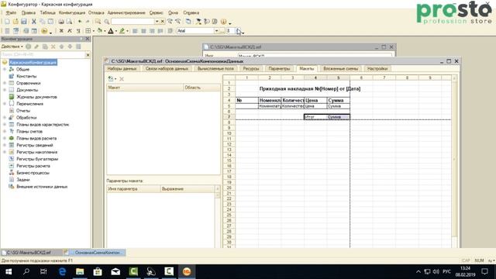The image size is (496, 279).
Task: Toggle underline formatting
Action: point(78,31)
